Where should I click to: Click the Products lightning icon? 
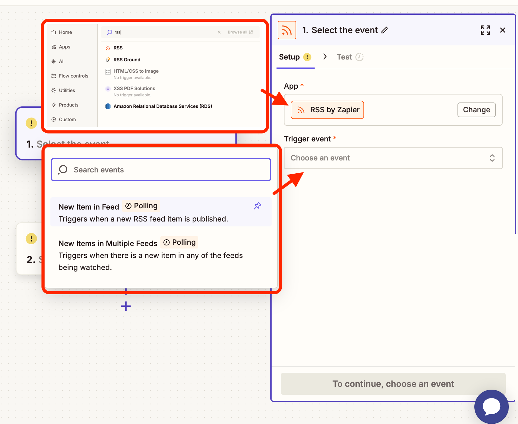[x=54, y=105]
